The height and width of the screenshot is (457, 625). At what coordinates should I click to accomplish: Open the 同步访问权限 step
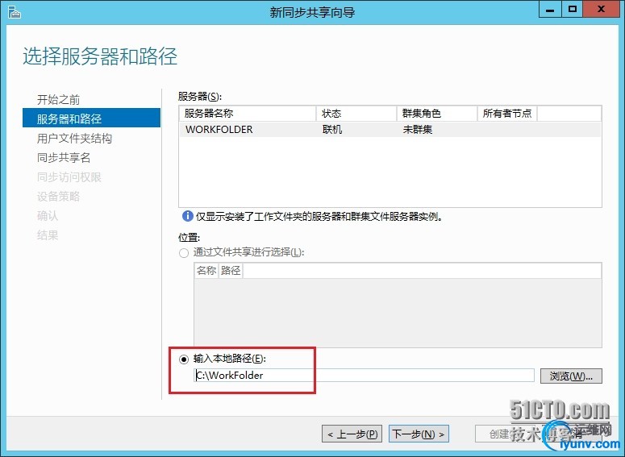click(x=69, y=177)
